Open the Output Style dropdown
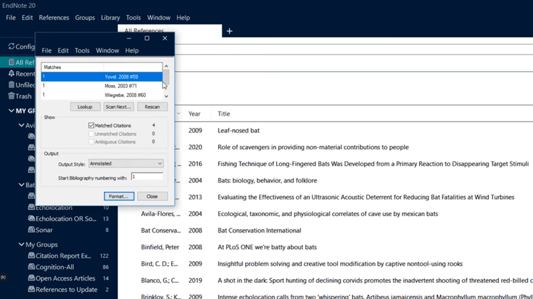The width and height of the screenshot is (533, 299). click(126, 163)
